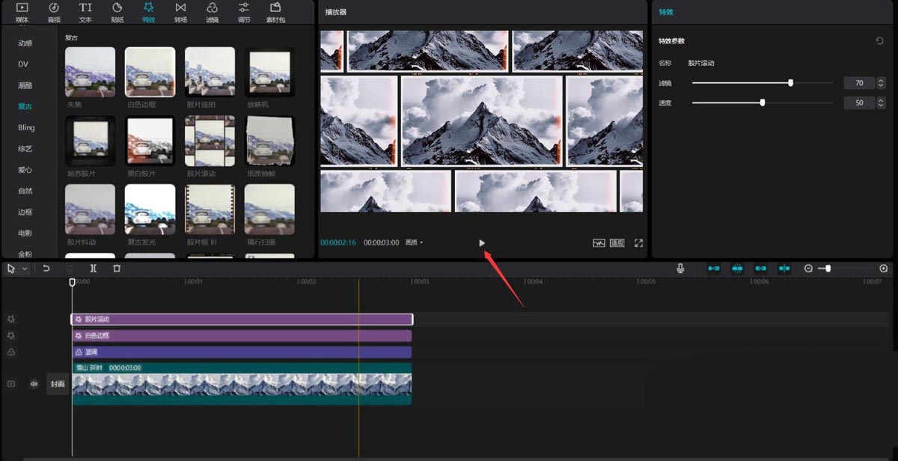This screenshot has width=898, height=461.
Task: Select the split clip tool
Action: pyautogui.click(x=94, y=268)
